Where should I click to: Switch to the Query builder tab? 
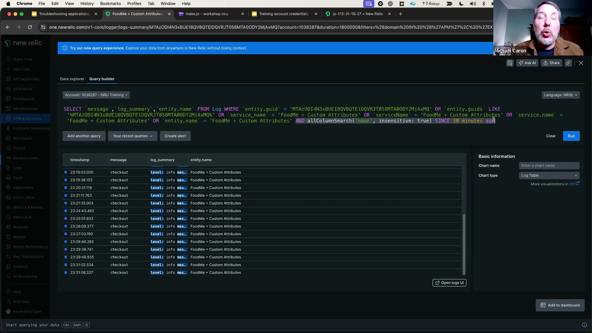(x=102, y=79)
